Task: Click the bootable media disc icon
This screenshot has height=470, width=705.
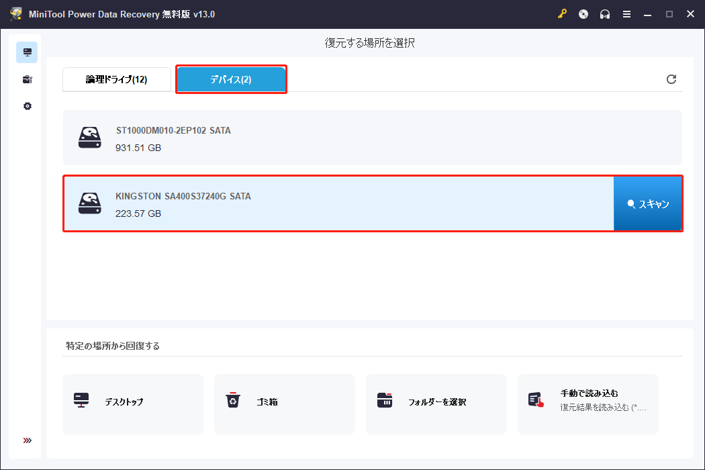Action: pos(583,14)
